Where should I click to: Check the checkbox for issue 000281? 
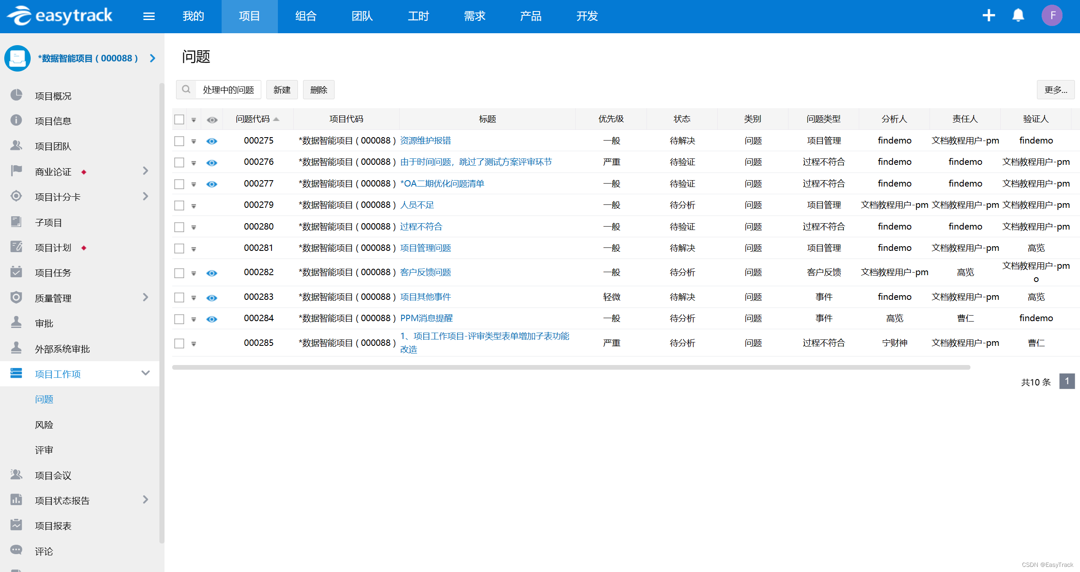click(179, 249)
